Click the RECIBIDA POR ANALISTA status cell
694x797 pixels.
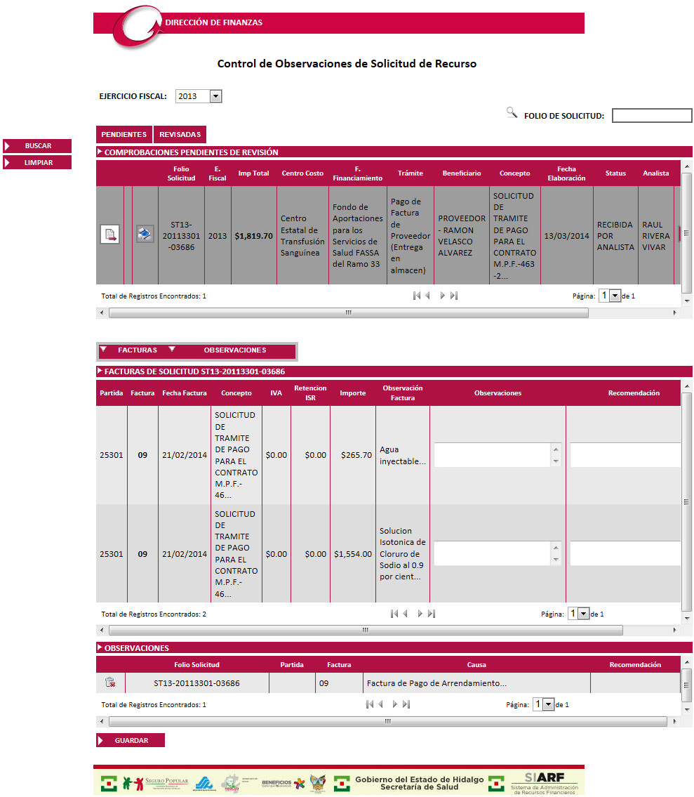coord(615,236)
